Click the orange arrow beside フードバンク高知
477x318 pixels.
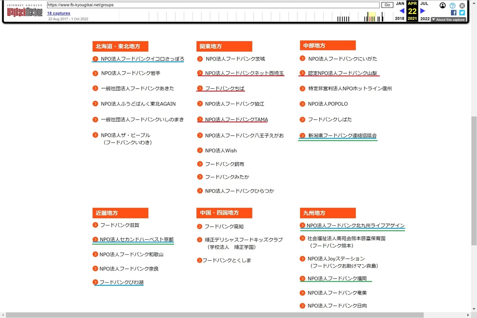point(200,227)
